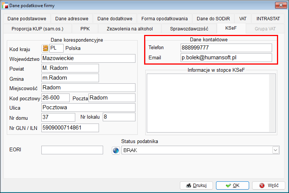Image resolution: width=289 pixels, height=193 pixels.
Task: Click the empty EORI field
Action: point(72,150)
